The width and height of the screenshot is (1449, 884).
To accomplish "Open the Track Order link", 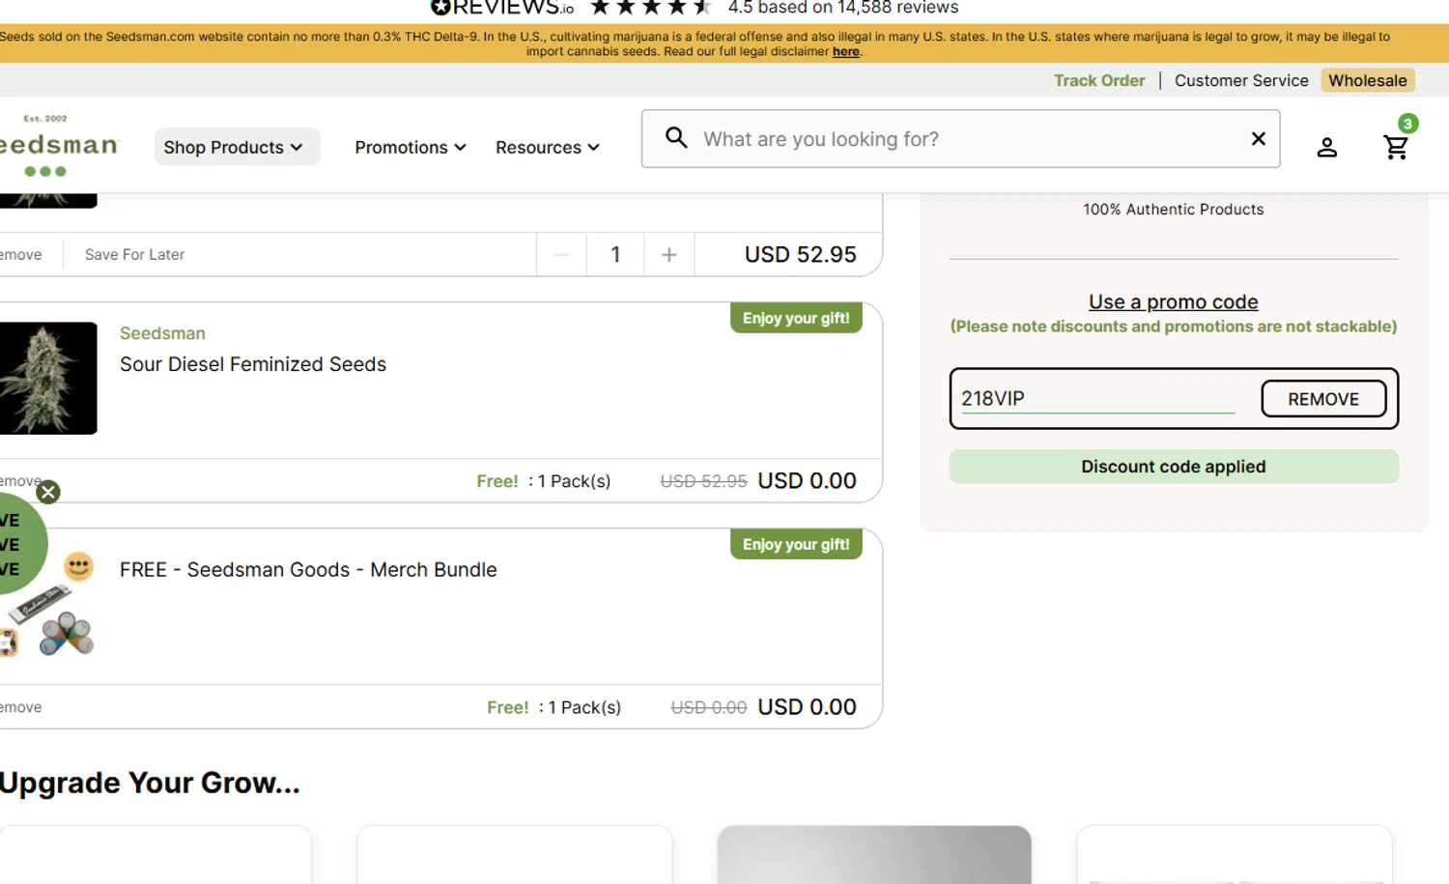I will click(1099, 80).
